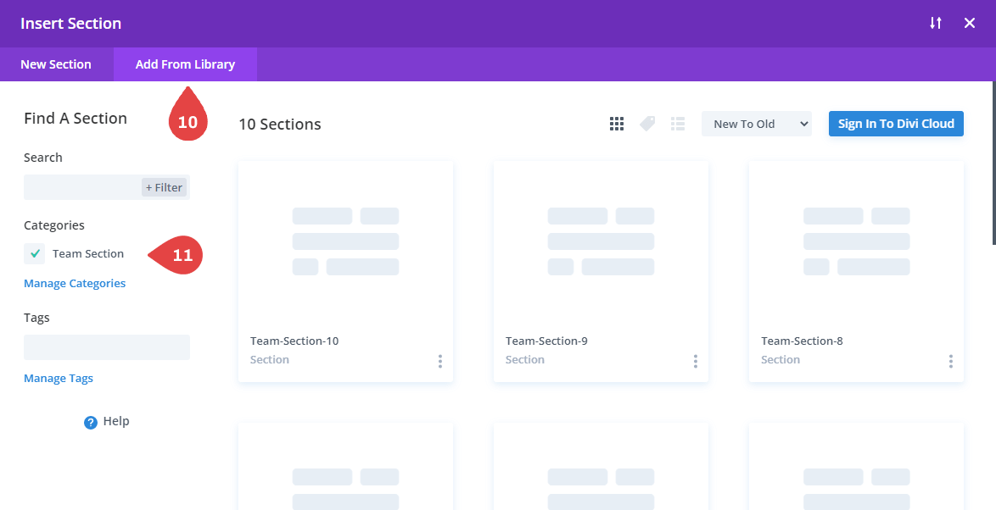Image resolution: width=996 pixels, height=510 pixels.
Task: Open options menu for Team-Section-10
Action: coord(439,362)
